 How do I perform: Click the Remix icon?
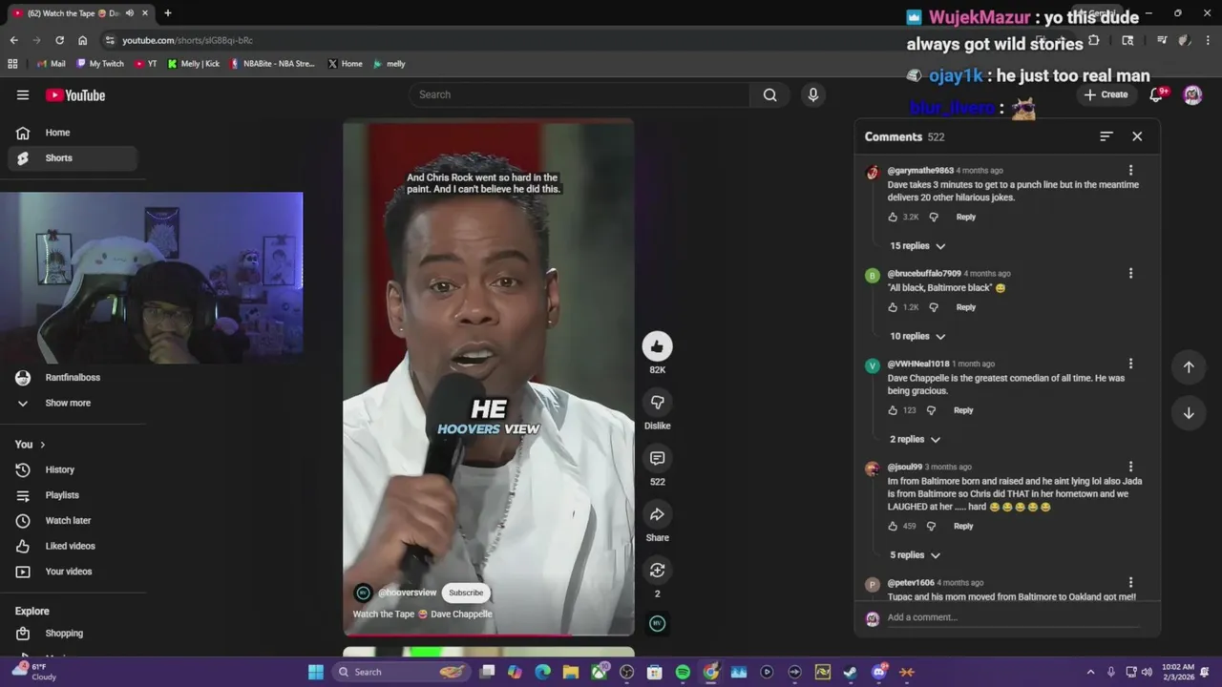pos(657,571)
